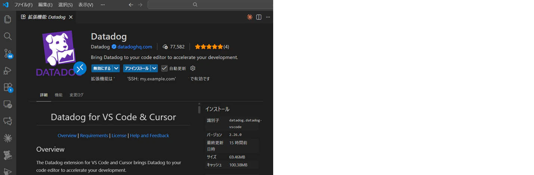The image size is (534, 175).
Task: Select the 拡張機能: Datadog editor tab
Action: click(x=47, y=17)
